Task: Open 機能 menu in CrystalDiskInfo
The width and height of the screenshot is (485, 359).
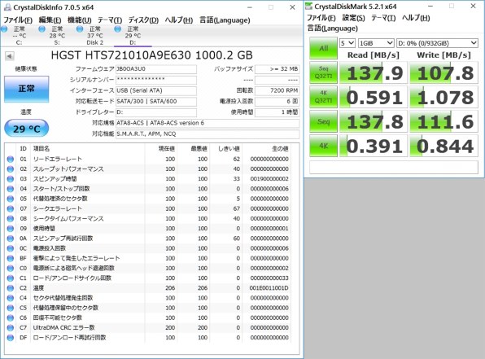Action: coord(79,20)
